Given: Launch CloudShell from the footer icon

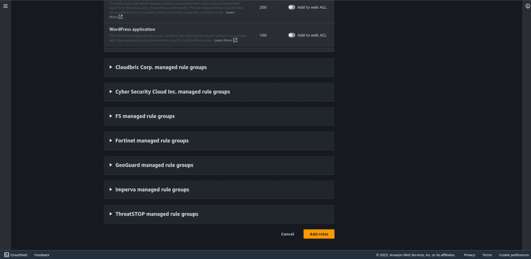Looking at the screenshot, I should [6, 255].
